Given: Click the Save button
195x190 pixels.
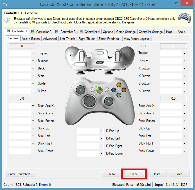Looking at the screenshot, I should tap(179, 174).
